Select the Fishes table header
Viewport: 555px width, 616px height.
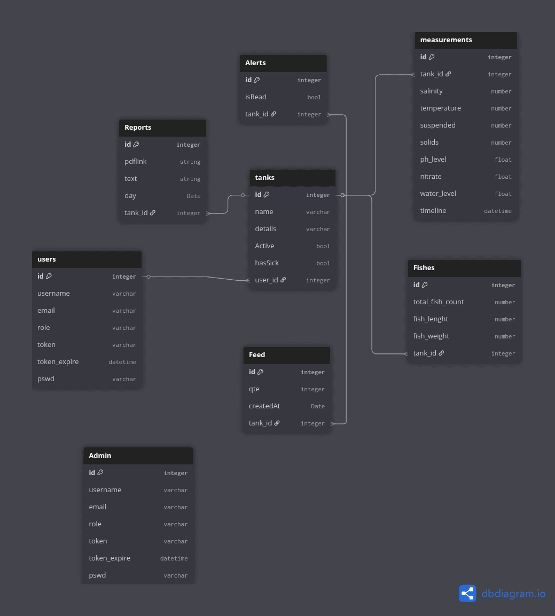pos(464,268)
